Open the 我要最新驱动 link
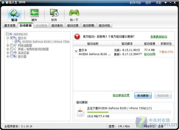 pyautogui.click(x=159, y=37)
